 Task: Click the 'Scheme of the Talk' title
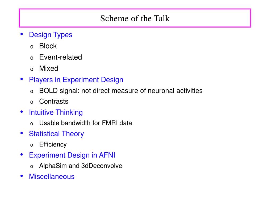pyautogui.click(x=135, y=18)
